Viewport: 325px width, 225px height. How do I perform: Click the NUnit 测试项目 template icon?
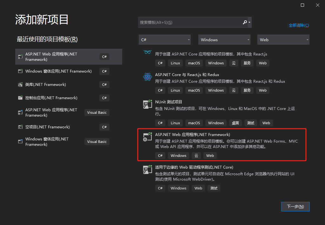pos(147,104)
